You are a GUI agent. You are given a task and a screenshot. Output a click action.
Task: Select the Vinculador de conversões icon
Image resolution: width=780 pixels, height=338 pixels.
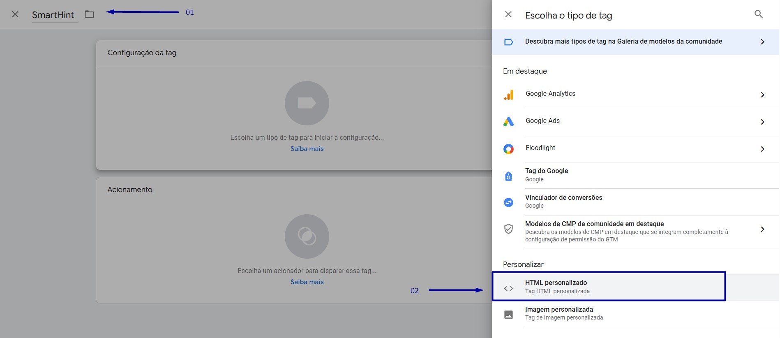508,202
